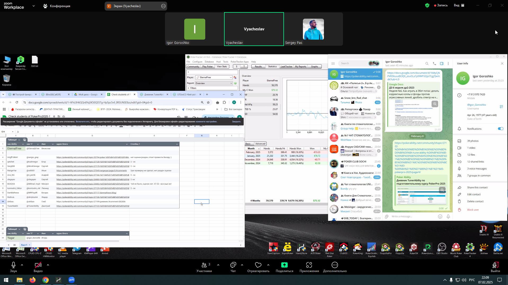The height and width of the screenshot is (285, 508).
Task: Switch to PokerTracker Graphs tab
Action: coord(314,67)
